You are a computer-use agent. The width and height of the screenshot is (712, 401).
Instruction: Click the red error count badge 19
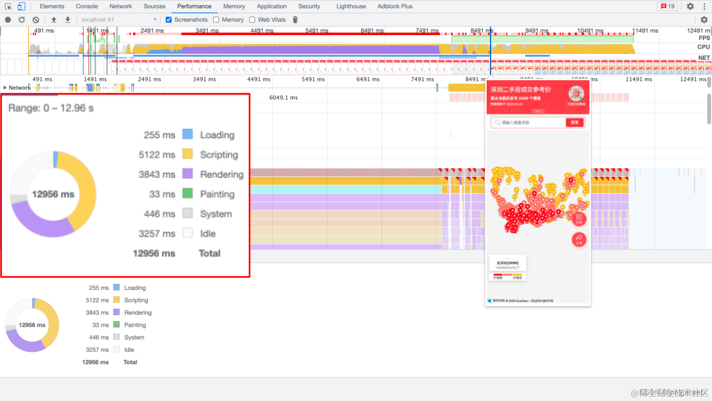click(668, 6)
